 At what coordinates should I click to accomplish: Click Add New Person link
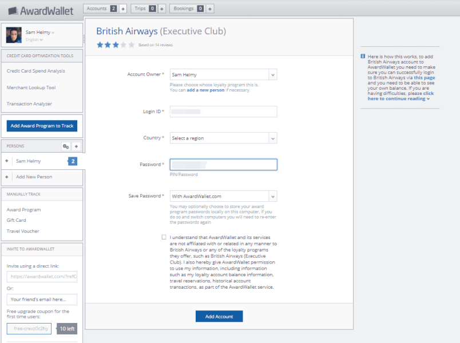34,177
